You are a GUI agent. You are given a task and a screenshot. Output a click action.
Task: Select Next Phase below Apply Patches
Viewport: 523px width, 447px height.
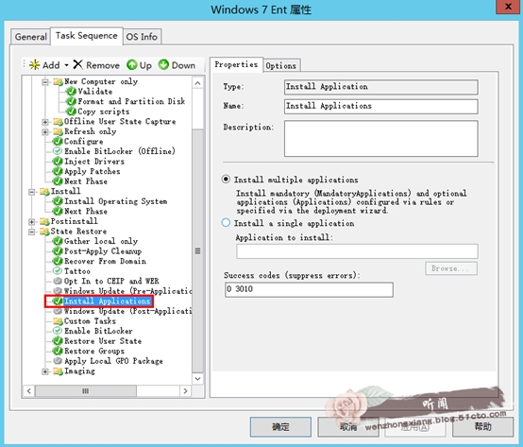tap(86, 181)
